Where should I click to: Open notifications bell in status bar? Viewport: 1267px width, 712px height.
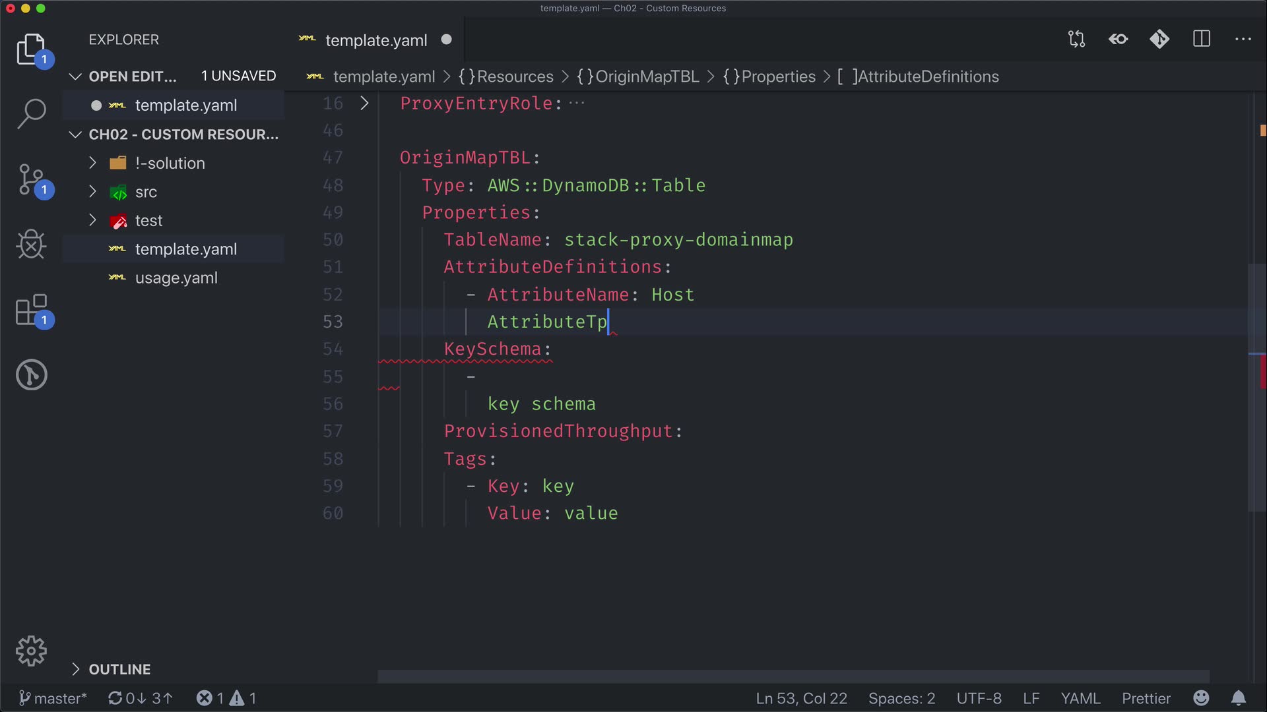click(1238, 697)
